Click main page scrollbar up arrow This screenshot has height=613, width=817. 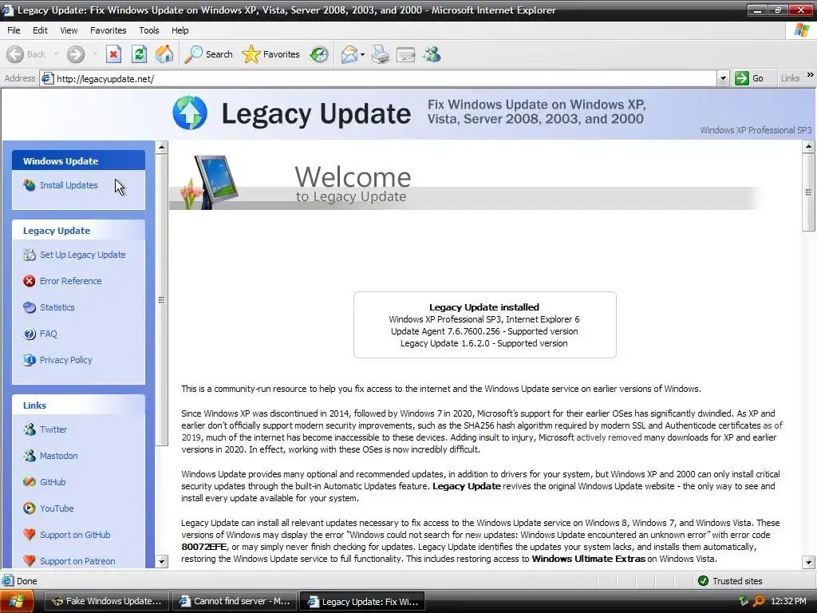[808, 147]
